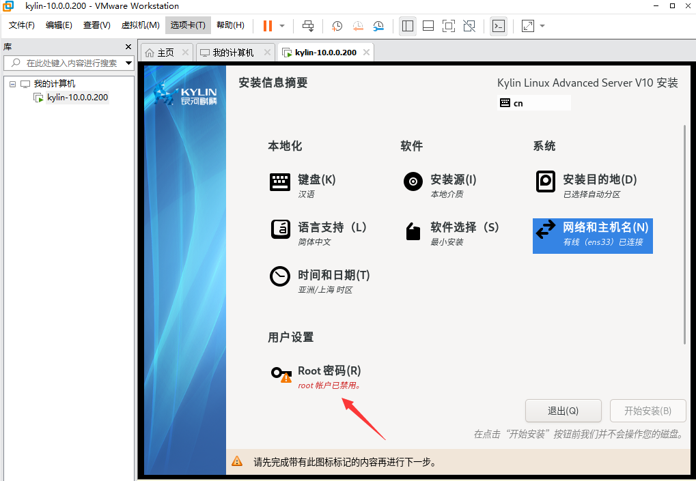Click the 退出(Q) button
The image size is (696, 481).
coord(563,411)
